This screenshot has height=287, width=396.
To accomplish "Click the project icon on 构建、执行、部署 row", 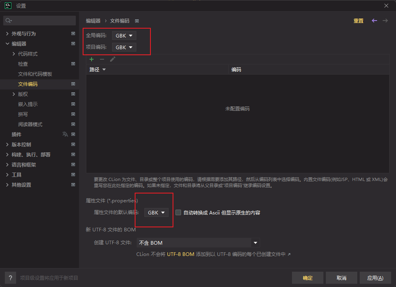I will (73, 154).
